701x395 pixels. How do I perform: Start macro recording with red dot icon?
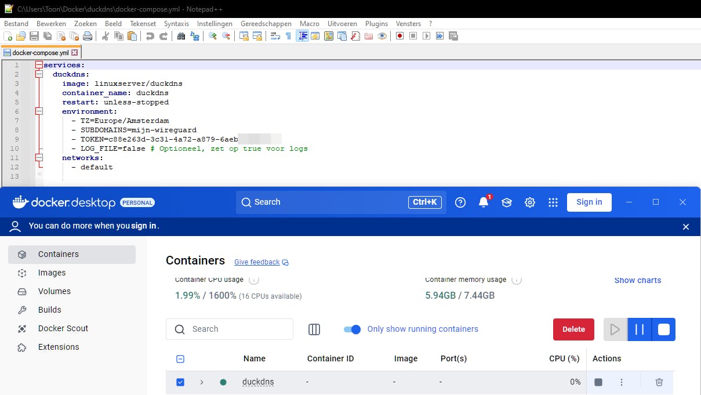(x=399, y=36)
